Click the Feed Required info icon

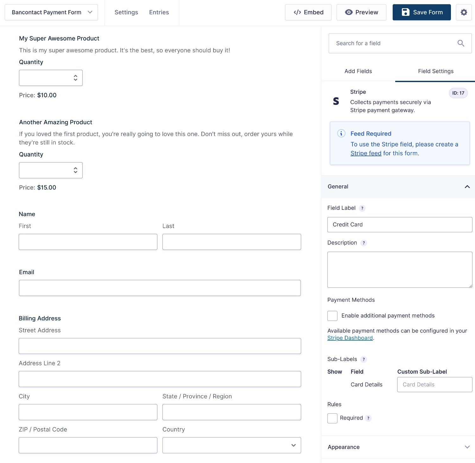tap(341, 133)
